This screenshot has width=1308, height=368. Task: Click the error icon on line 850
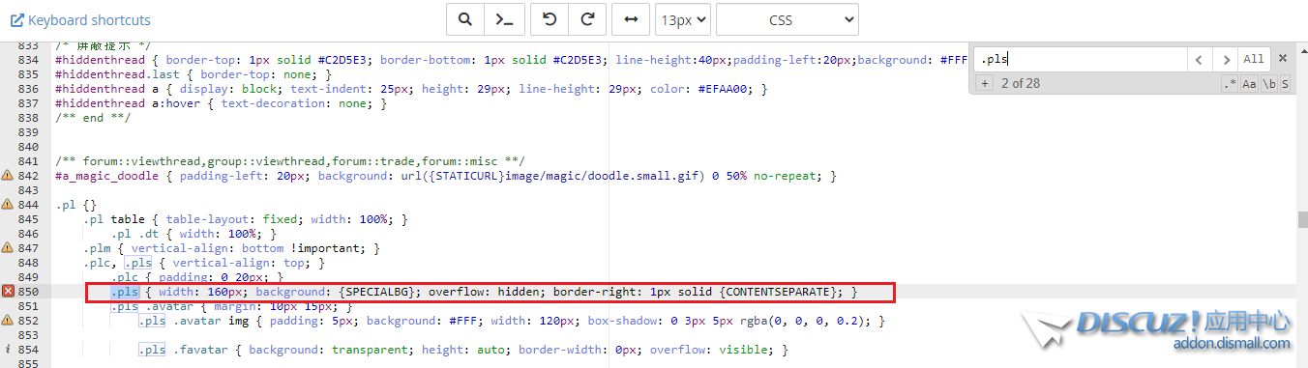[x=8, y=292]
